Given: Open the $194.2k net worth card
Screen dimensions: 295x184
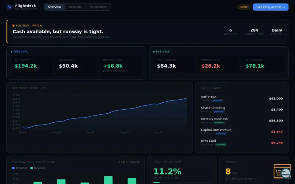Looking at the screenshot, I should (32, 65).
